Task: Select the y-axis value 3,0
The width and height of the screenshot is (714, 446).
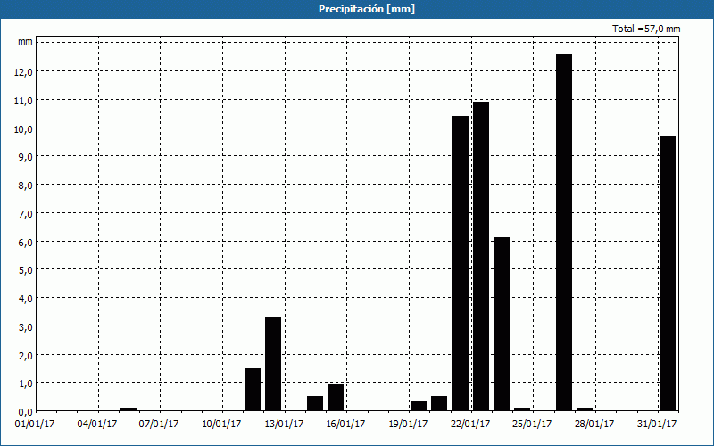Action: tap(26, 326)
